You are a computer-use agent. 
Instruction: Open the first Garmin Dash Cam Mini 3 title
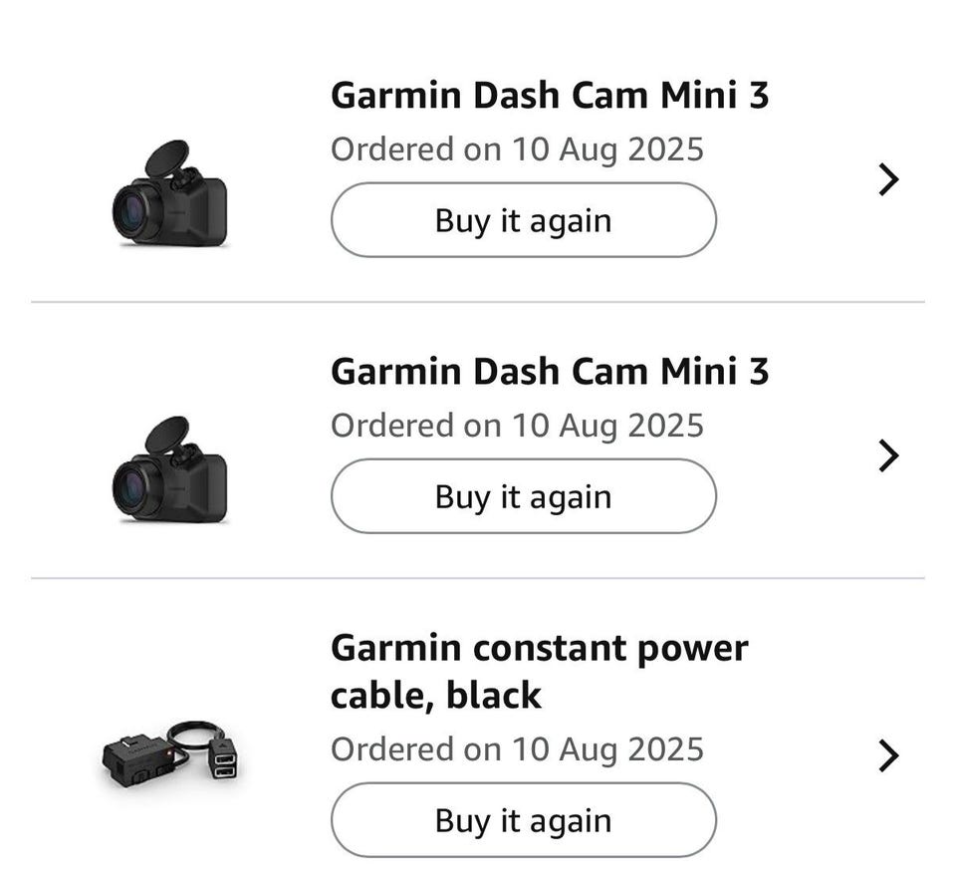coord(550,96)
